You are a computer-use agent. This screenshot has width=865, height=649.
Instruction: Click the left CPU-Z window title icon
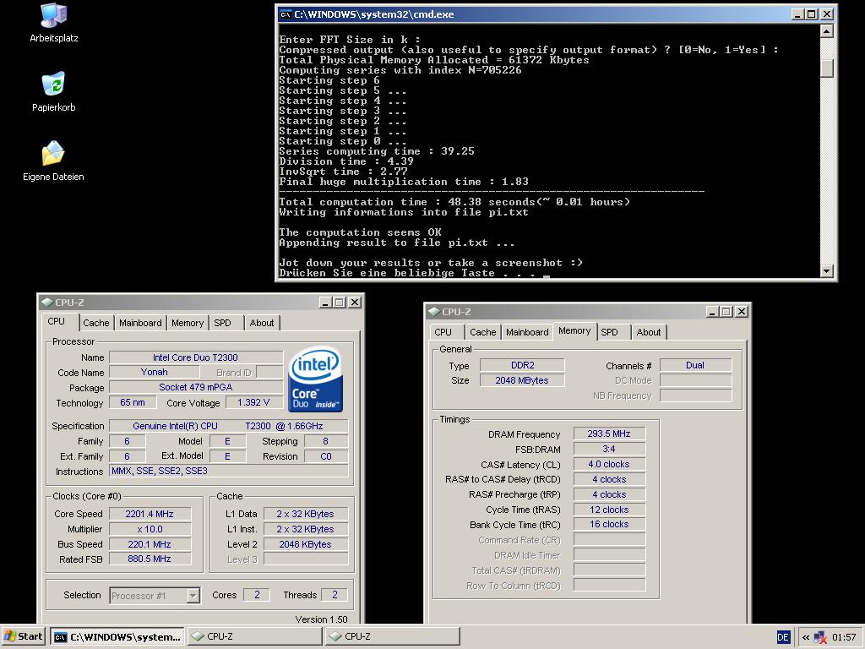(47, 302)
